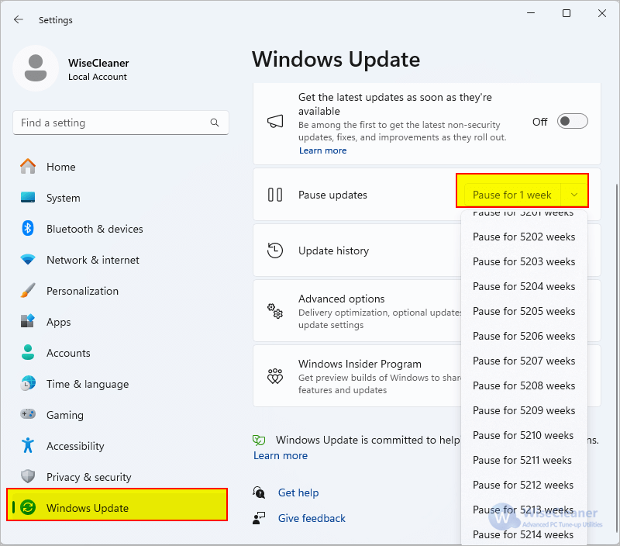620x546 pixels.
Task: Click the WiseCleaner account name
Action: (x=98, y=63)
